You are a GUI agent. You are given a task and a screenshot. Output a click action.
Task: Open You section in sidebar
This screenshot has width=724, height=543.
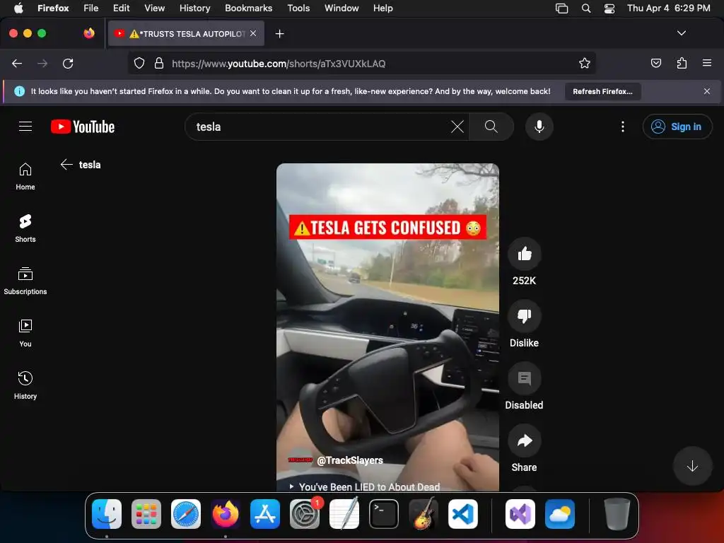25,333
